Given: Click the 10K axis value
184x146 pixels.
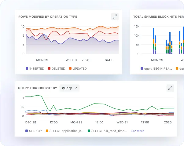Looking at the screenshot, I should [x=137, y=35].
